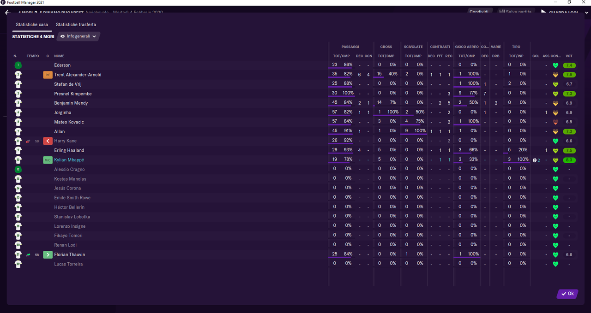Click Trent Alexander-Arnold's shirt number icon
Viewport: 591px width, 313px height.
pos(18,75)
